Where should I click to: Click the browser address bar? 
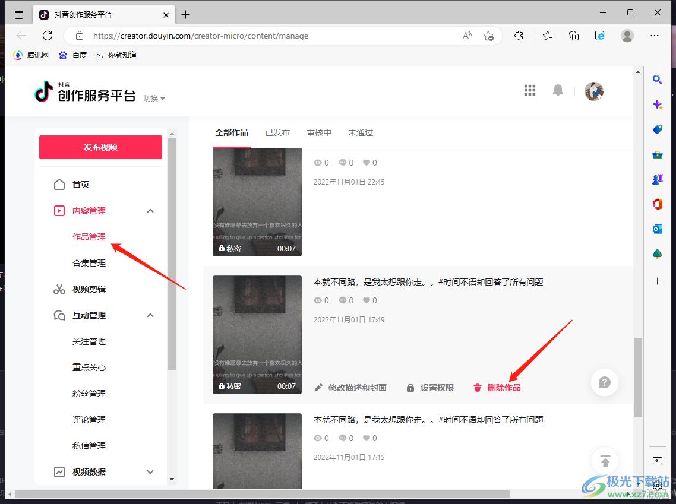tap(267, 36)
